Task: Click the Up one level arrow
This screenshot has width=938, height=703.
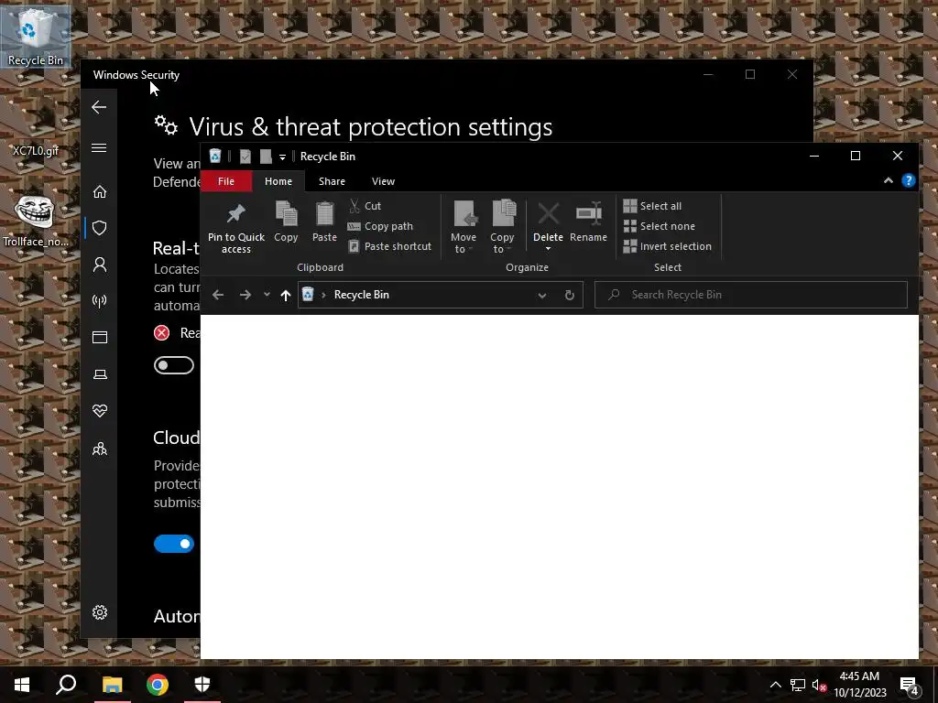Action: tap(286, 295)
